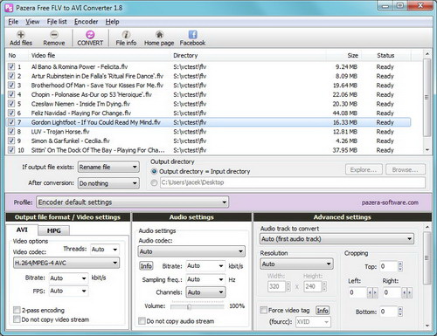Uncheck file 1 Al Bano & Romina Power
This screenshot has height=336, width=437.
11,66
